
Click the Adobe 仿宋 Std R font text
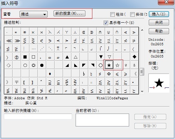[x=31, y=98]
